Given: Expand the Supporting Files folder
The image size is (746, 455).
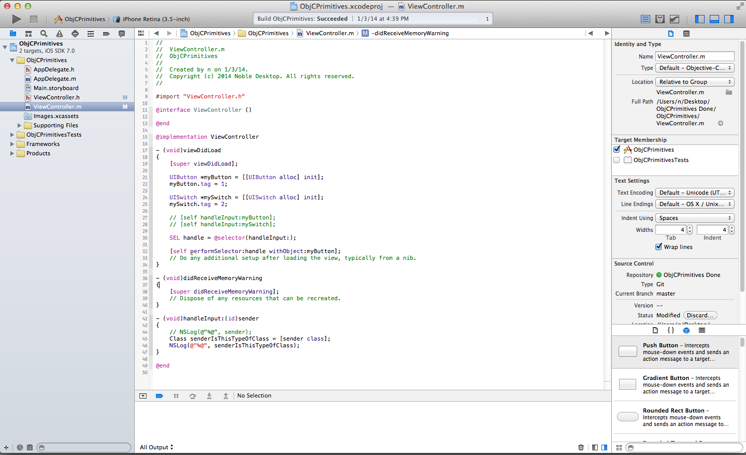Looking at the screenshot, I should click(20, 125).
